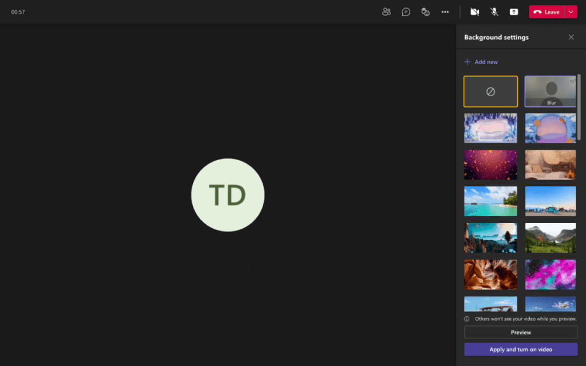The width and height of the screenshot is (586, 366).
Task: Open the meeting chat icon
Action: point(406,12)
